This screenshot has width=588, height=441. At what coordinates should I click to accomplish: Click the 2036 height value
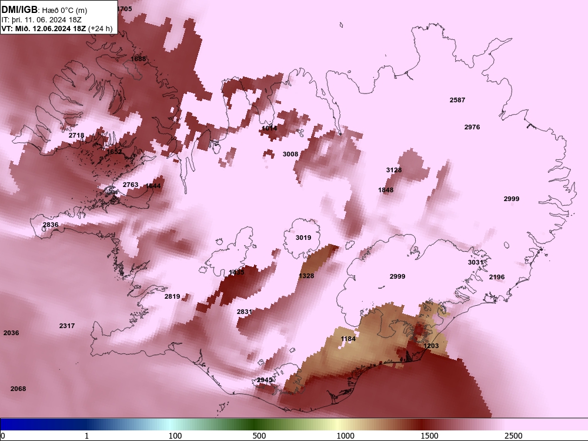pyautogui.click(x=11, y=333)
